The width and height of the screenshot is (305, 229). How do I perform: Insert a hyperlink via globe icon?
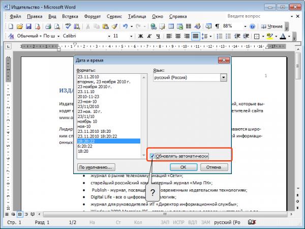point(154,26)
